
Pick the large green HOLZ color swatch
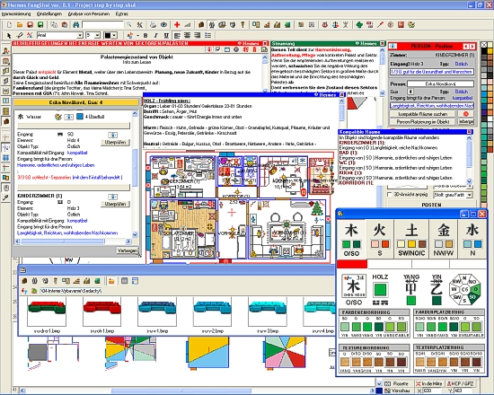380,290
